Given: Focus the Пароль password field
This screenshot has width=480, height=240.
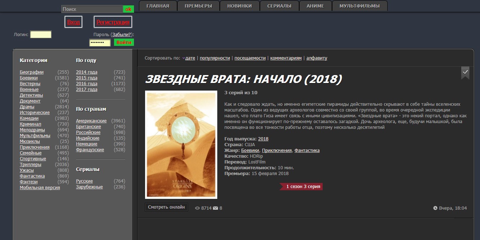Looking at the screenshot, I should click(x=100, y=43).
